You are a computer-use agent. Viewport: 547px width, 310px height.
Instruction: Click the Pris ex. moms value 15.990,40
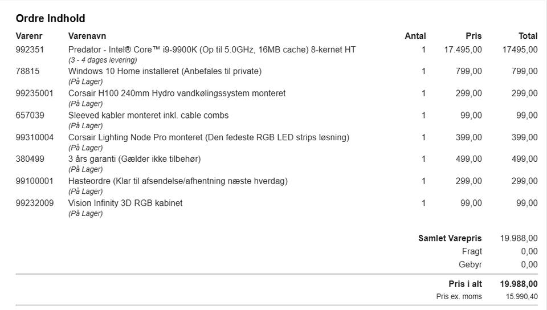521,296
